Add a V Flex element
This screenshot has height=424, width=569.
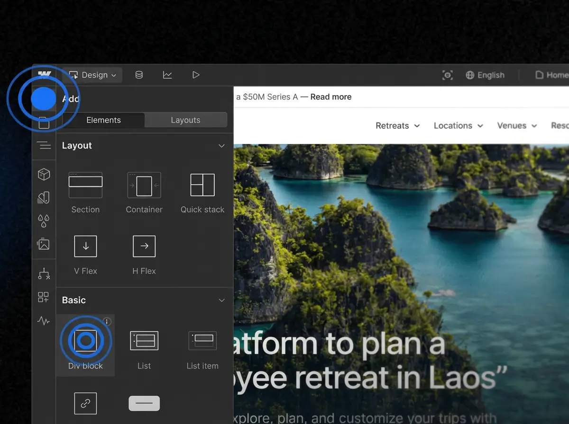point(85,255)
